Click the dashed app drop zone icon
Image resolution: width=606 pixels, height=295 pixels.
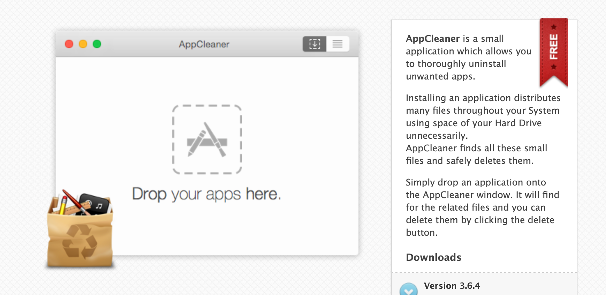[x=207, y=139]
